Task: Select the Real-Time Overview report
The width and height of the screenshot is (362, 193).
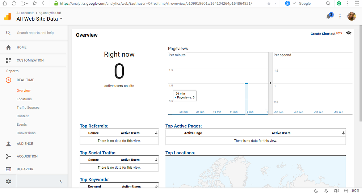Action: pyautogui.click(x=24, y=91)
